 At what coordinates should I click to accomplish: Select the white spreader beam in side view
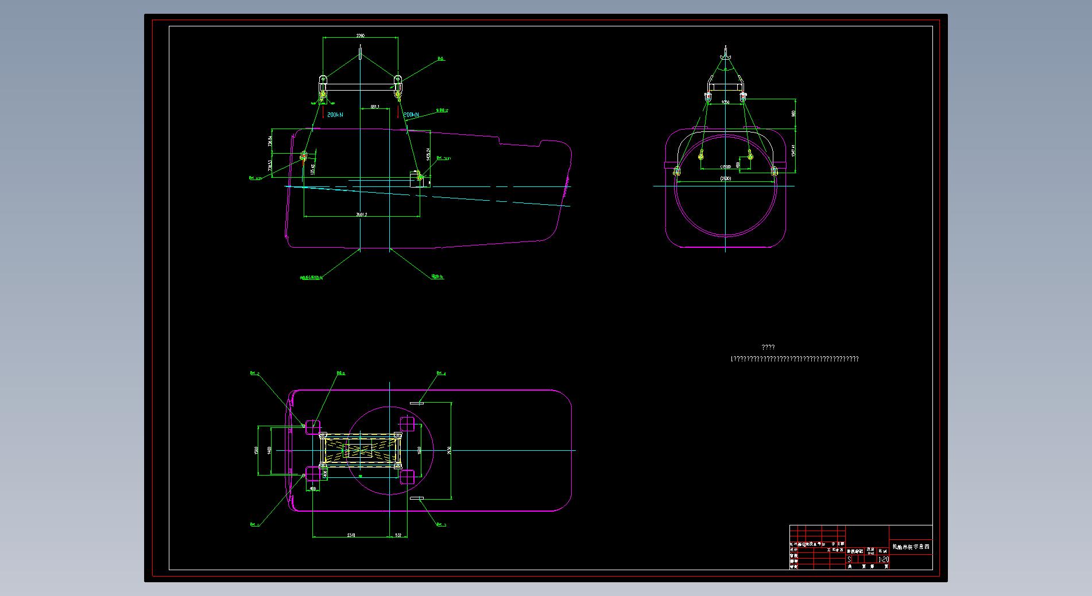click(360, 87)
